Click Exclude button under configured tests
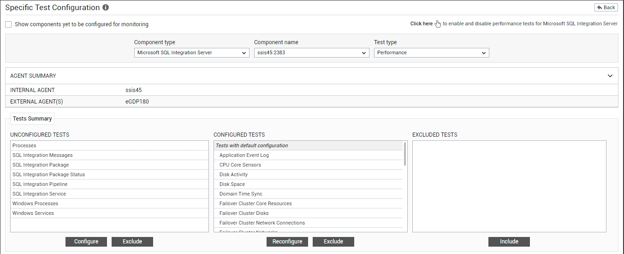 [333, 242]
